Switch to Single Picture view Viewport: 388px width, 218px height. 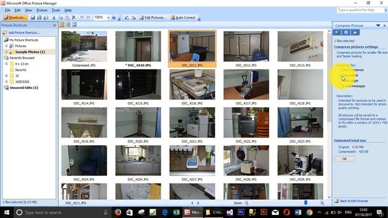pyautogui.click(x=74, y=25)
